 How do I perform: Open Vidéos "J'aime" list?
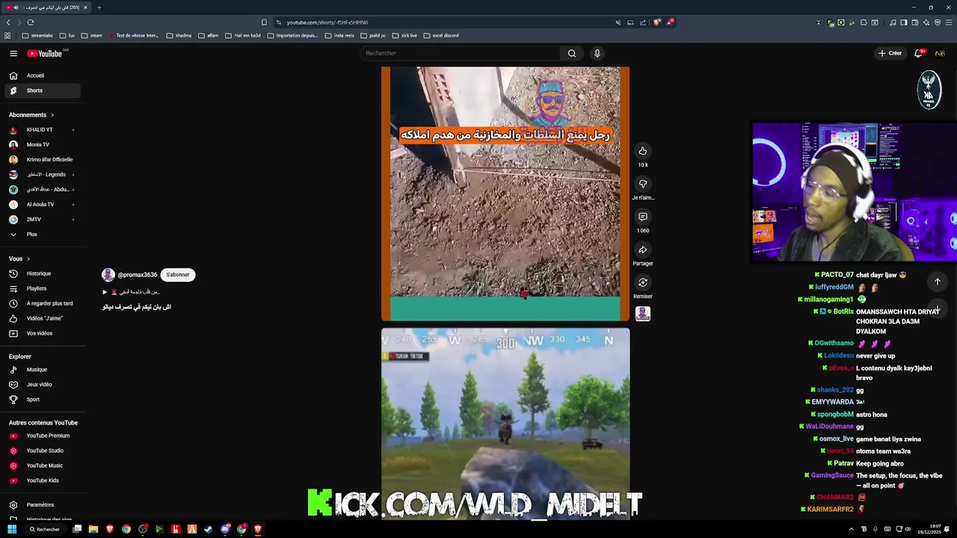(43, 318)
